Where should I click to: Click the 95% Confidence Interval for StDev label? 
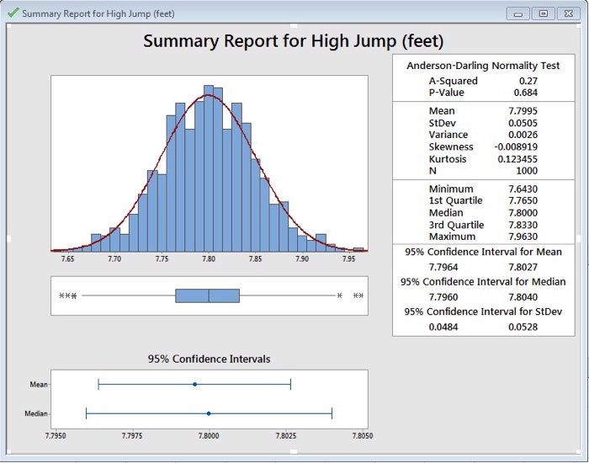pos(483,311)
